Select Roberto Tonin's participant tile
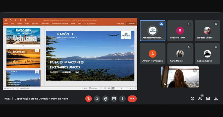The height and width of the screenshot is (117, 223). coord(180,31)
